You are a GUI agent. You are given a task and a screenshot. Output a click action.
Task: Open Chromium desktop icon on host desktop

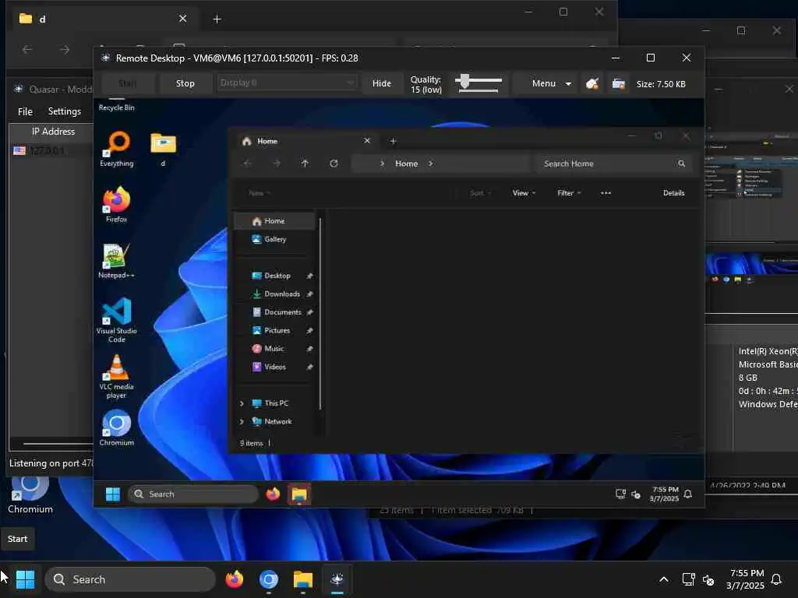(30, 493)
